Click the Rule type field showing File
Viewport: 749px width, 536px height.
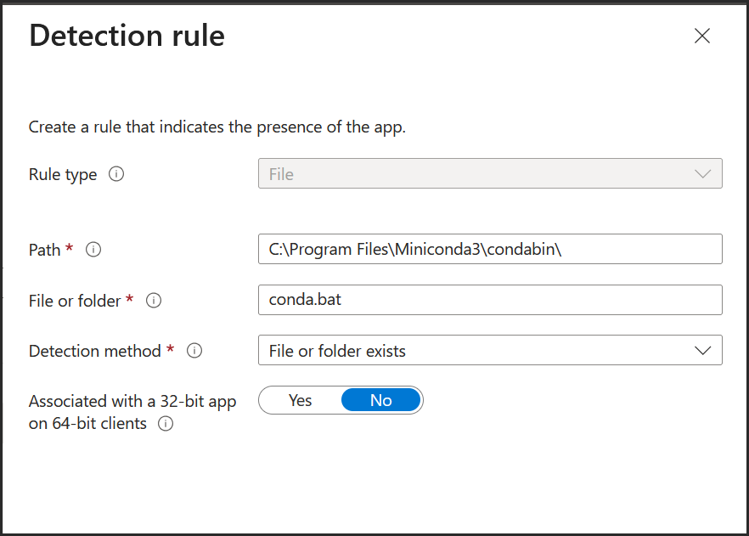coord(476,174)
